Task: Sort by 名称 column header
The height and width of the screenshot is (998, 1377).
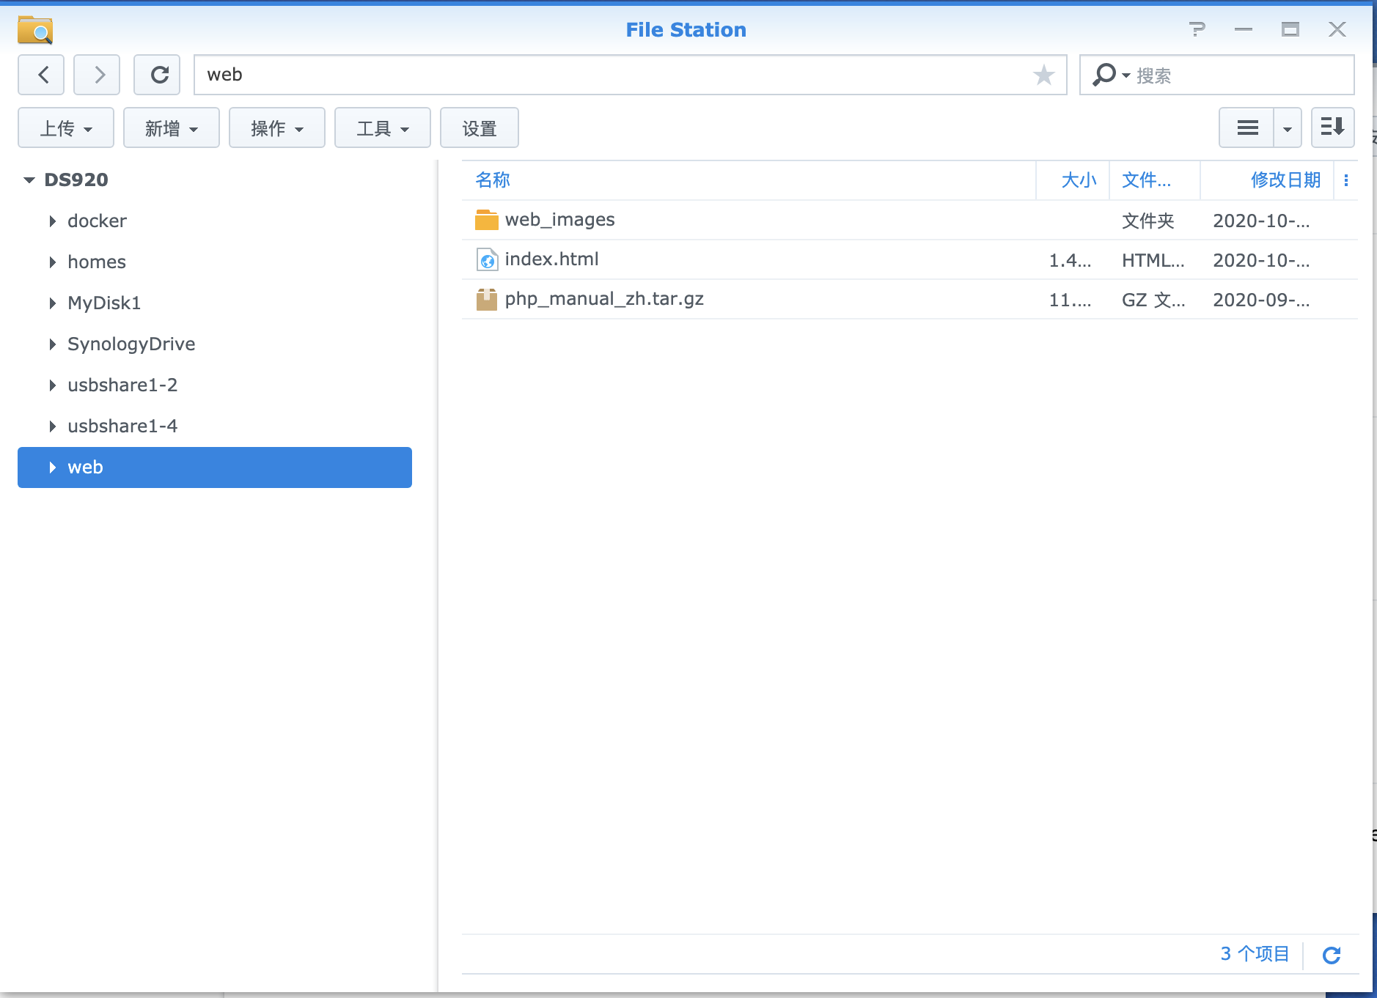Action: pos(749,180)
